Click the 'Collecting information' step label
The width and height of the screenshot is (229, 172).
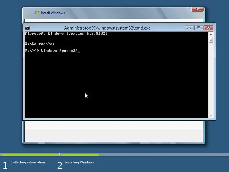(28, 162)
